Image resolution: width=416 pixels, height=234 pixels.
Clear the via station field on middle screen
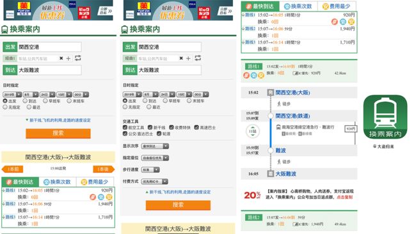coord(181,58)
